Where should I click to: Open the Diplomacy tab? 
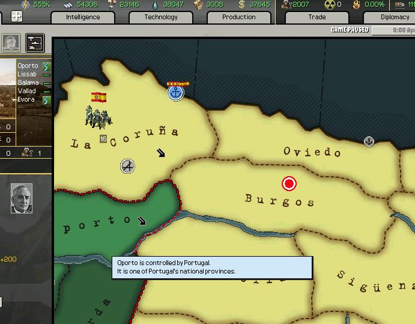pyautogui.click(x=394, y=17)
